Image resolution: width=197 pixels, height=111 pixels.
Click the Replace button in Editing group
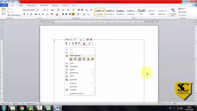point(183,12)
